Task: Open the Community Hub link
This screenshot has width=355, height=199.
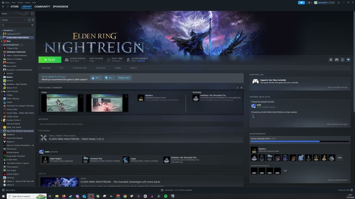Action: 80,68
